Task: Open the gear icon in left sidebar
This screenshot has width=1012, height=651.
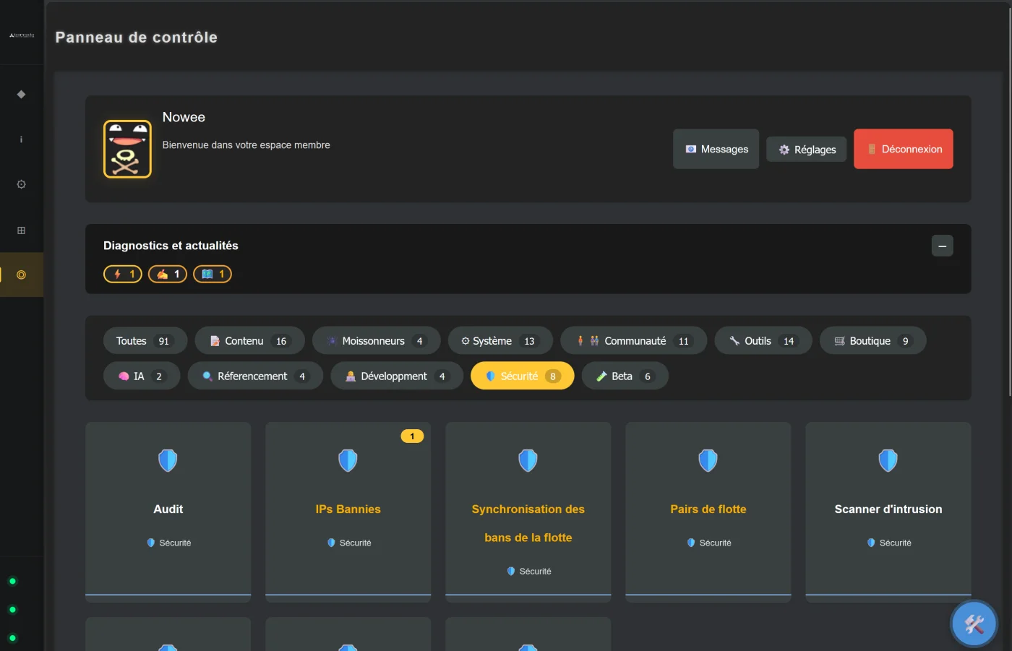Action: point(21,184)
